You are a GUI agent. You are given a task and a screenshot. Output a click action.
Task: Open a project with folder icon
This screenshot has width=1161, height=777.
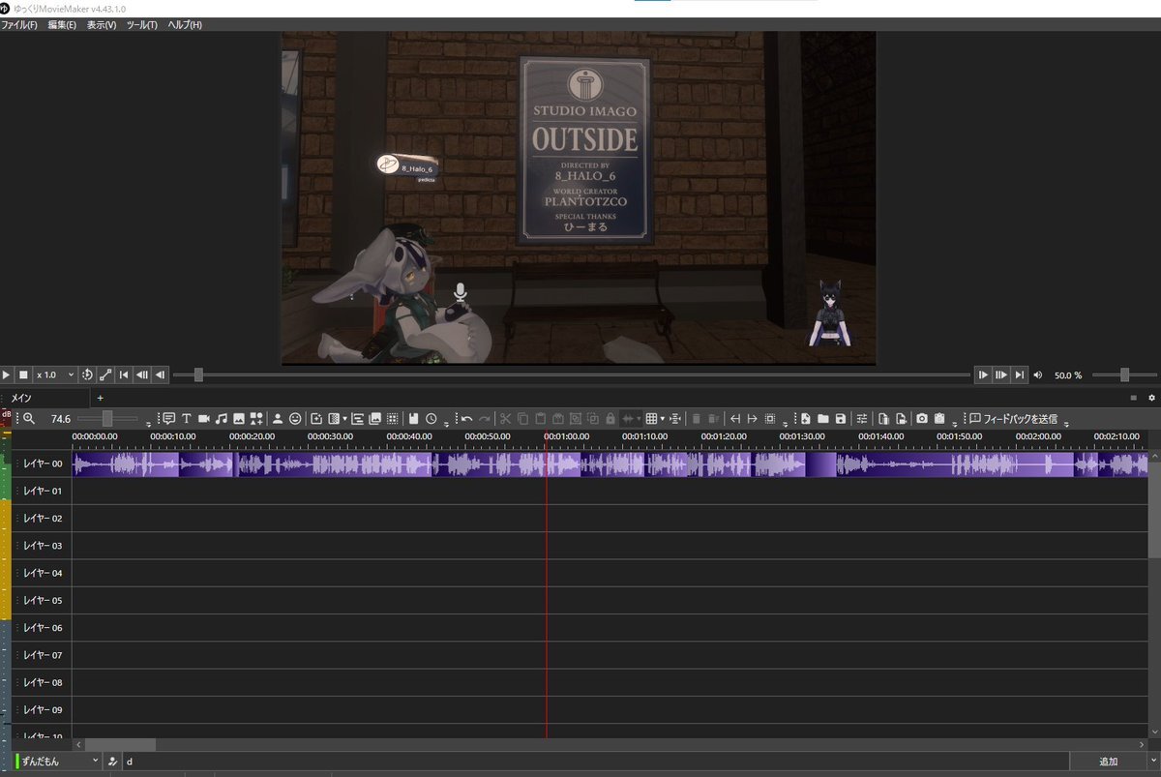coord(822,418)
